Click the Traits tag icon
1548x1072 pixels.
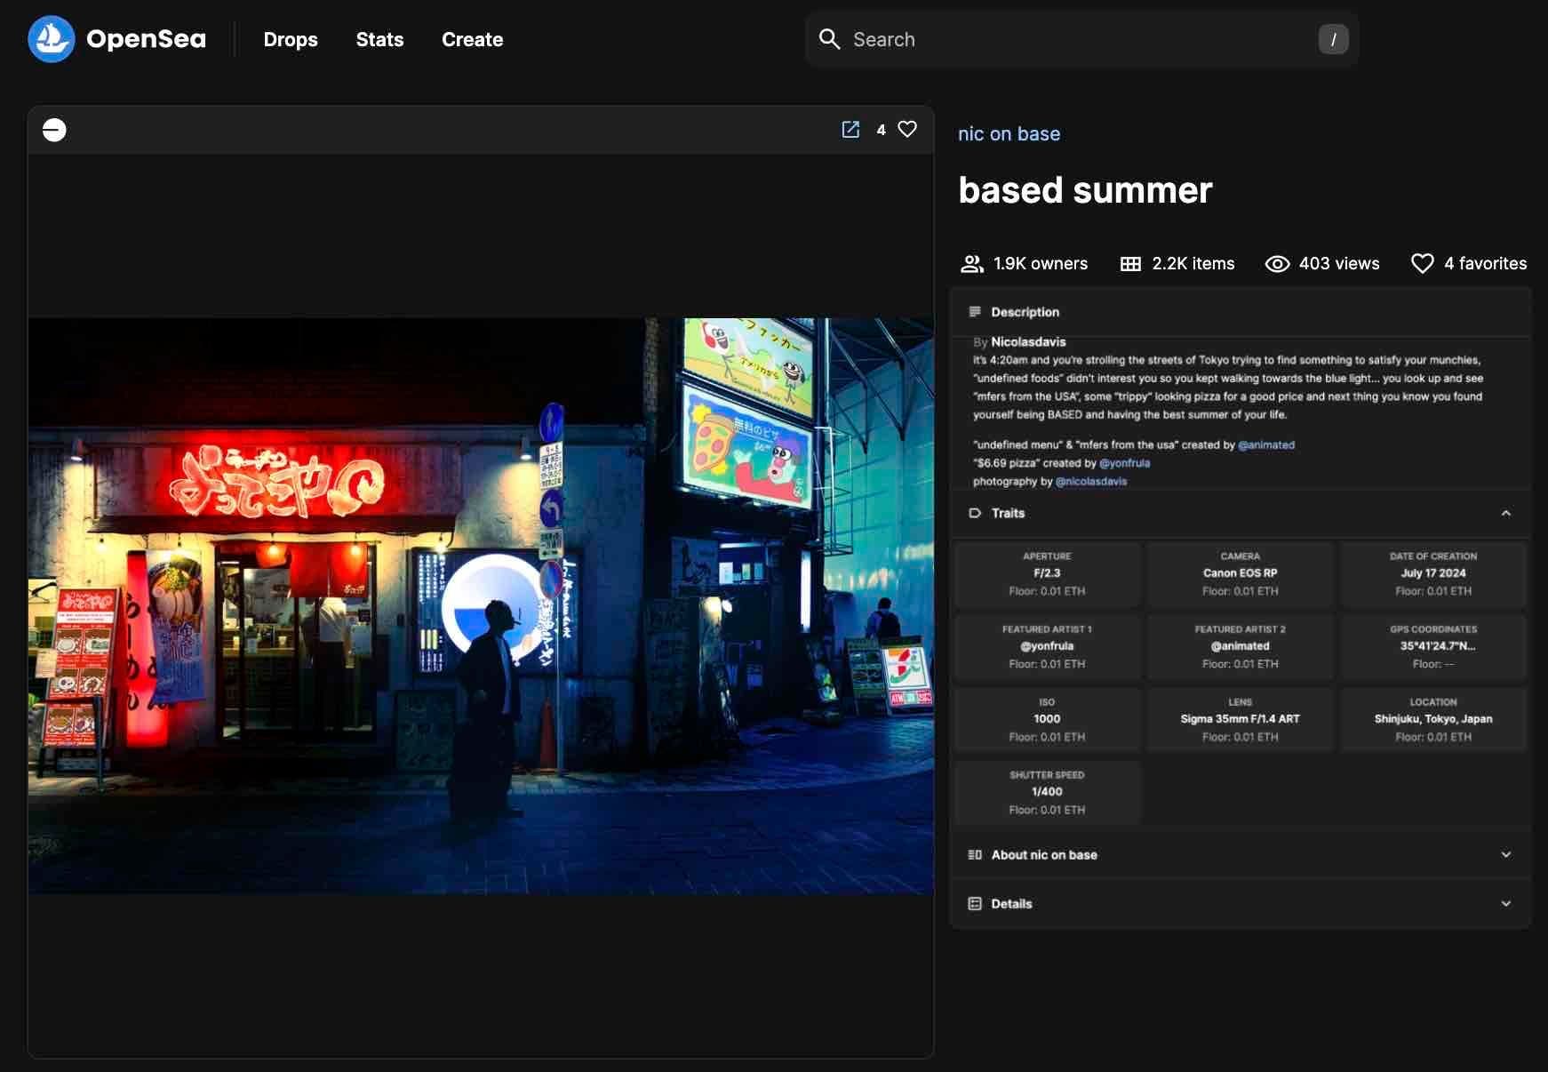[x=976, y=513]
